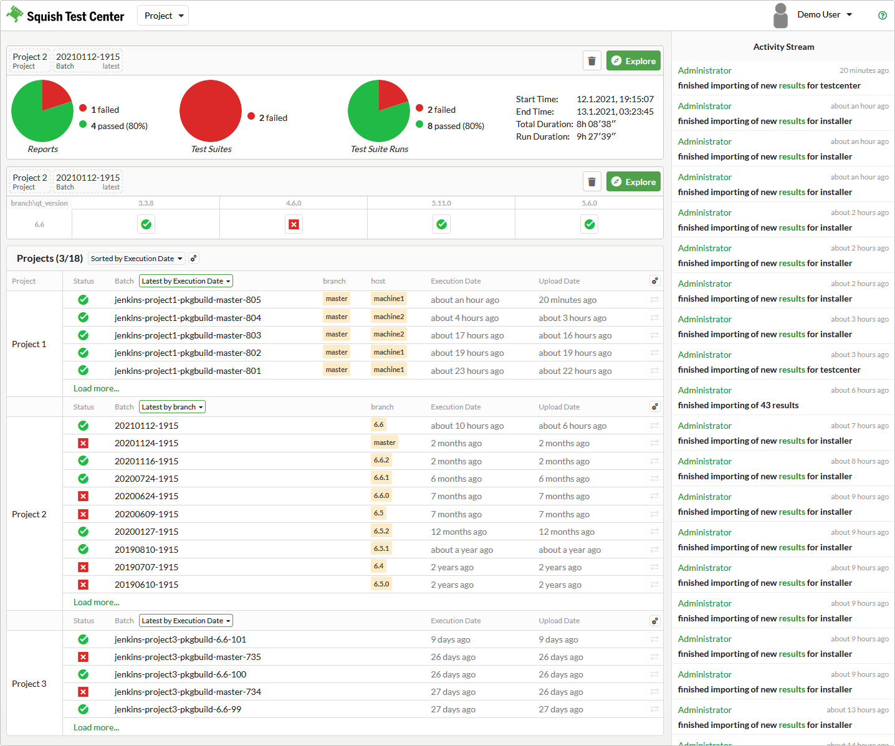
Task: Click the help question mark icon
Action: (x=882, y=16)
